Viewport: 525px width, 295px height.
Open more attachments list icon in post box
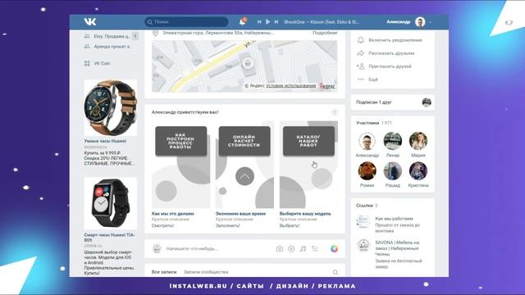315,248
